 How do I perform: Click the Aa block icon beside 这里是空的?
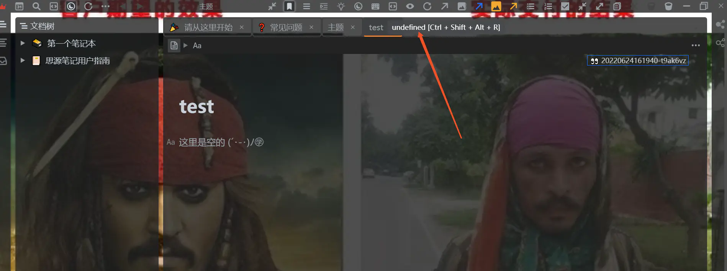pos(171,142)
